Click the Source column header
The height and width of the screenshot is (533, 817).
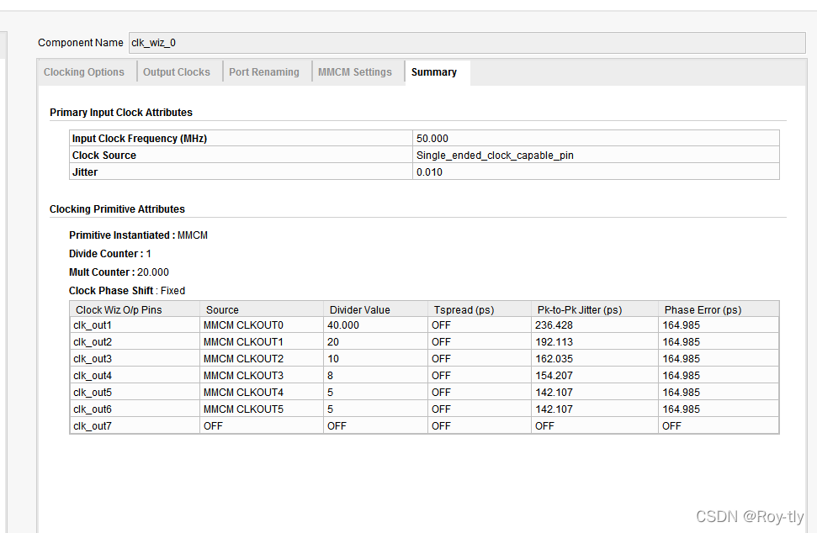pos(262,309)
